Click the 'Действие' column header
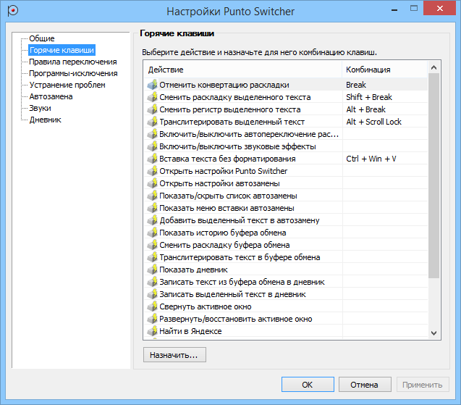Viewport: 461px width, 405px height. tap(243, 70)
